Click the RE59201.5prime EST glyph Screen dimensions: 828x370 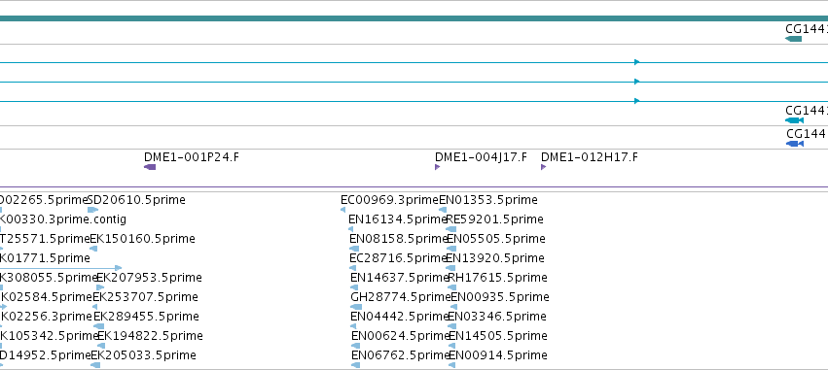click(x=450, y=229)
